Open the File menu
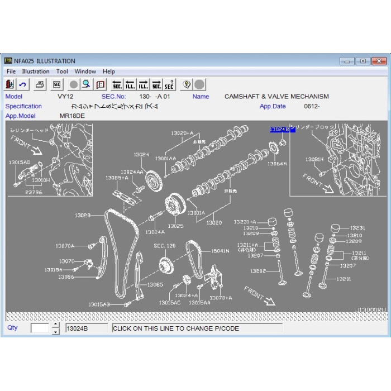Image resolution: width=391 pixels, height=391 pixels. 11,71
